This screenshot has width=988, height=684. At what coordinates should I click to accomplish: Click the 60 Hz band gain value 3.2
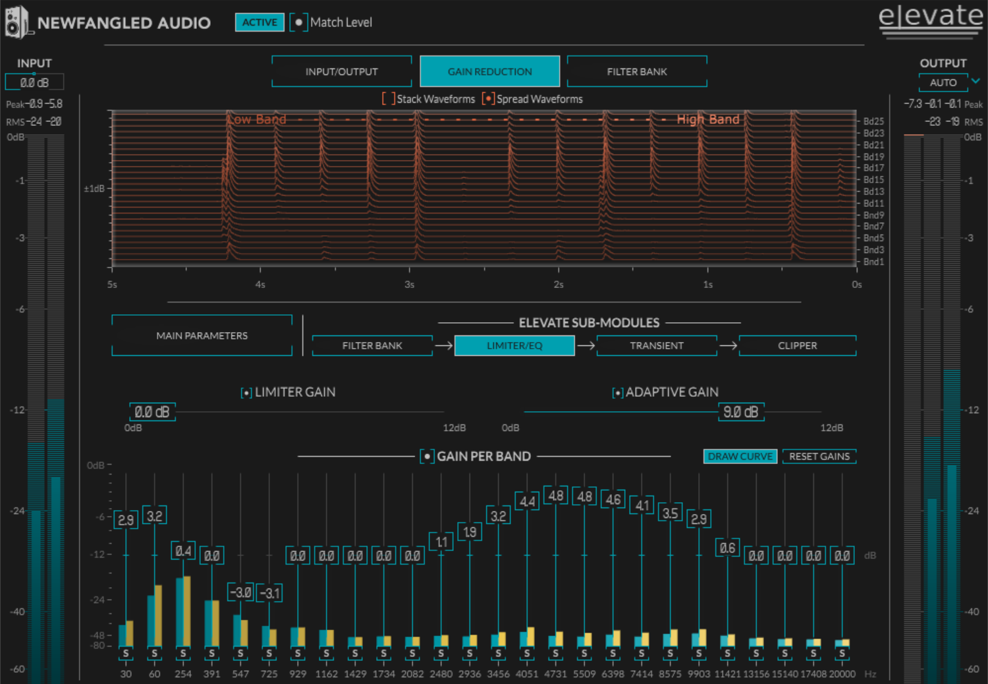pyautogui.click(x=154, y=515)
